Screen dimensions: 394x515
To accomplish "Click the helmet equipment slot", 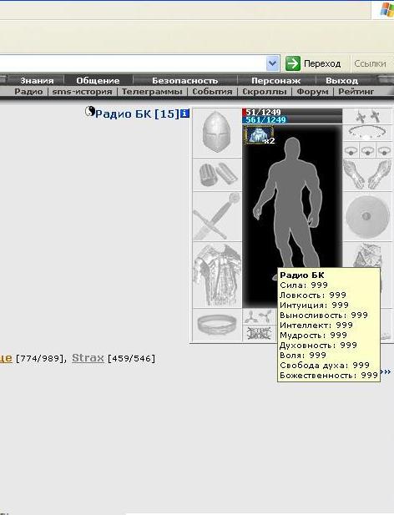I will [x=217, y=133].
